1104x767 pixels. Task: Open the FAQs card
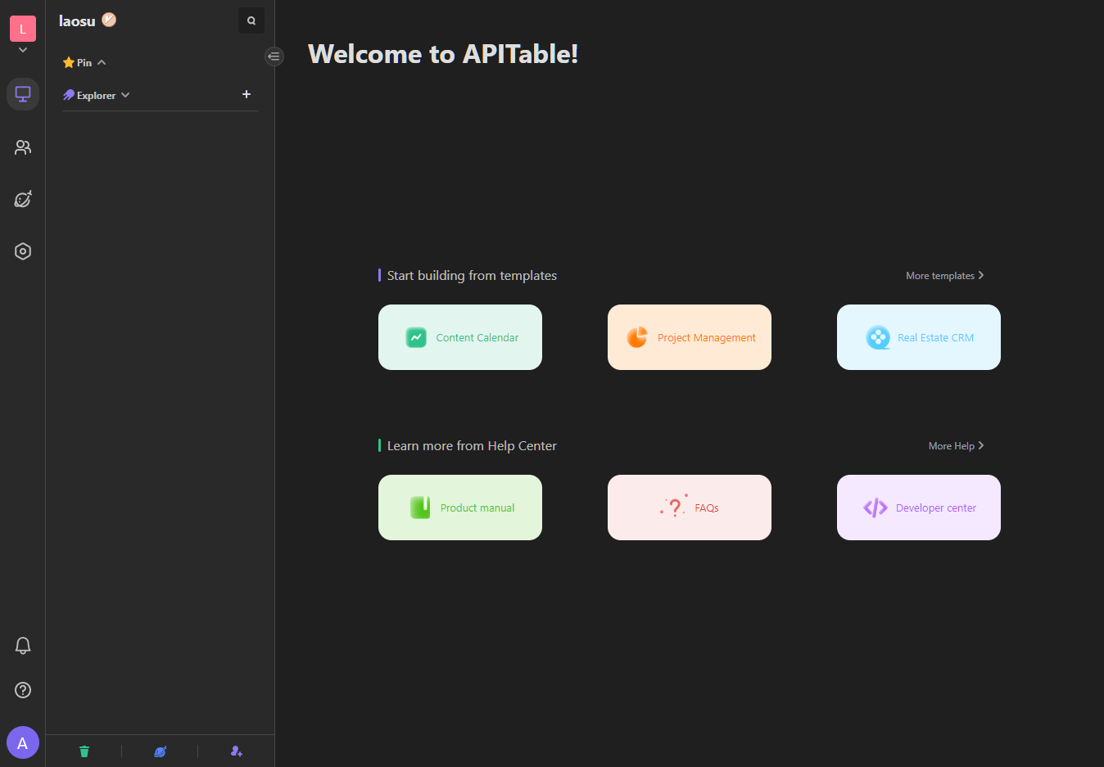[x=690, y=508]
